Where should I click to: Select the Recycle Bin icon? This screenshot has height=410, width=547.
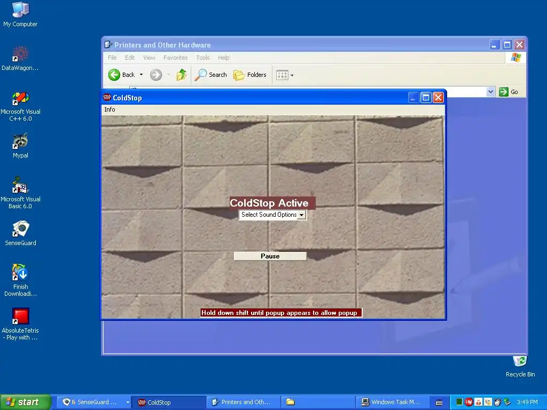pos(520,366)
